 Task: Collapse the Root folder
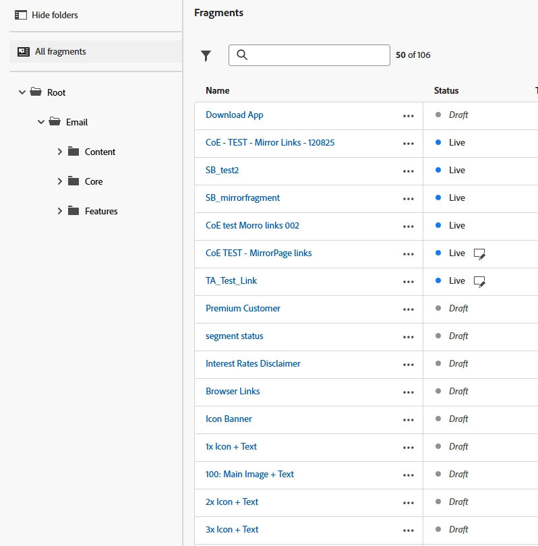(x=22, y=92)
